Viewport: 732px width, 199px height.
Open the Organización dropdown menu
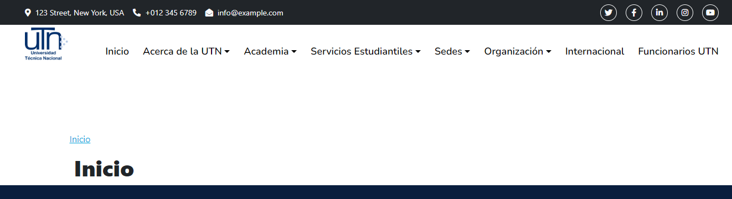[x=518, y=51]
